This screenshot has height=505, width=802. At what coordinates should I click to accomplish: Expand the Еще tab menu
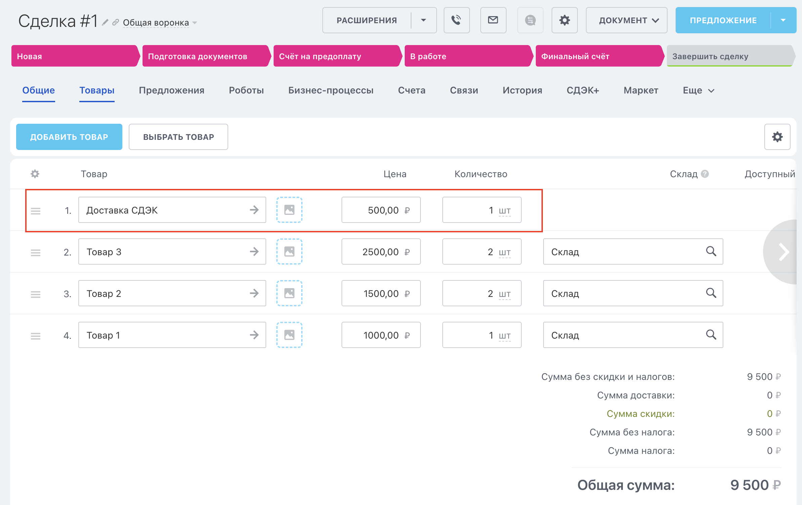coord(698,90)
